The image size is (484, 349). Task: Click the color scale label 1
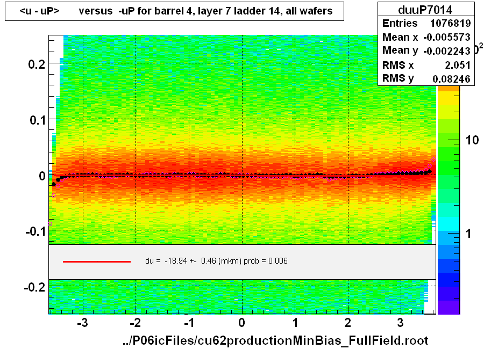[468, 234]
